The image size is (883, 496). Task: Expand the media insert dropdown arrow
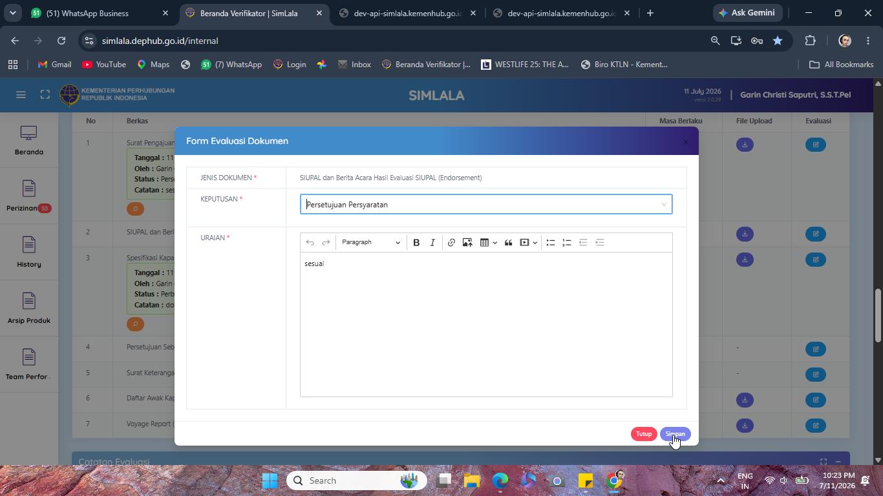point(535,243)
